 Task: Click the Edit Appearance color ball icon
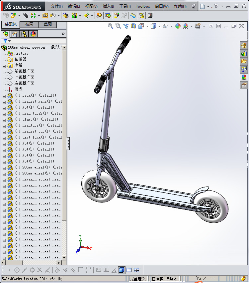(178, 26)
